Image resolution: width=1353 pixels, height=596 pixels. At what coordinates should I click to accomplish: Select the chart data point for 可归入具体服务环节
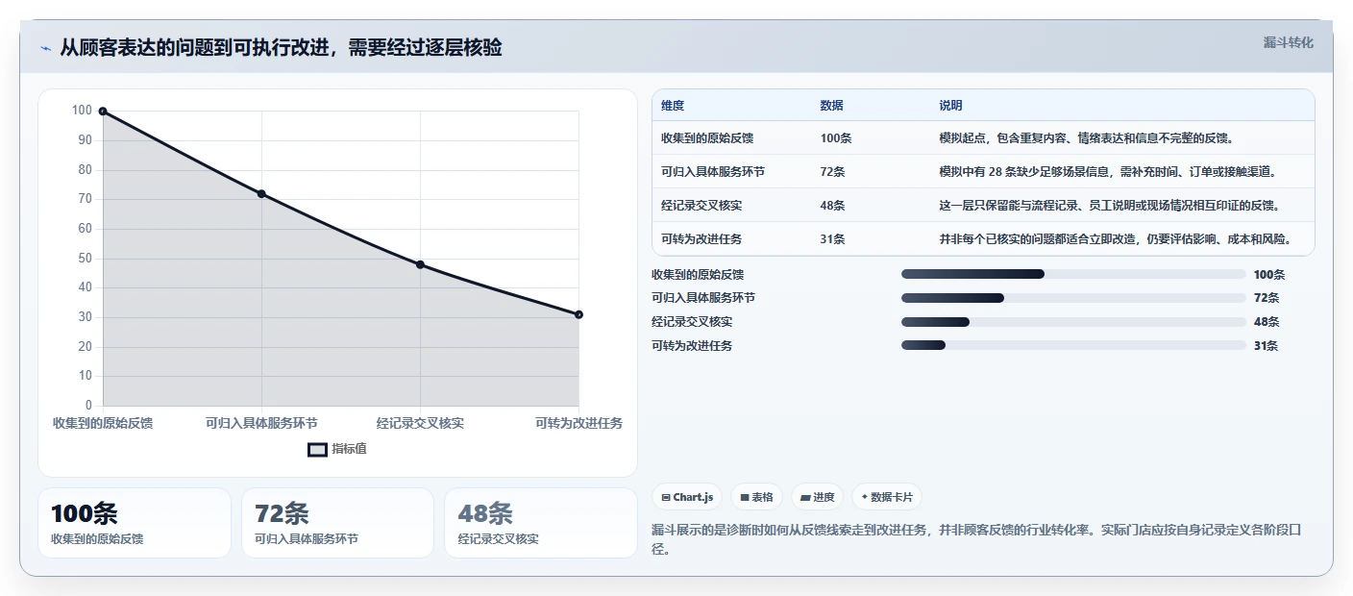pos(261,194)
